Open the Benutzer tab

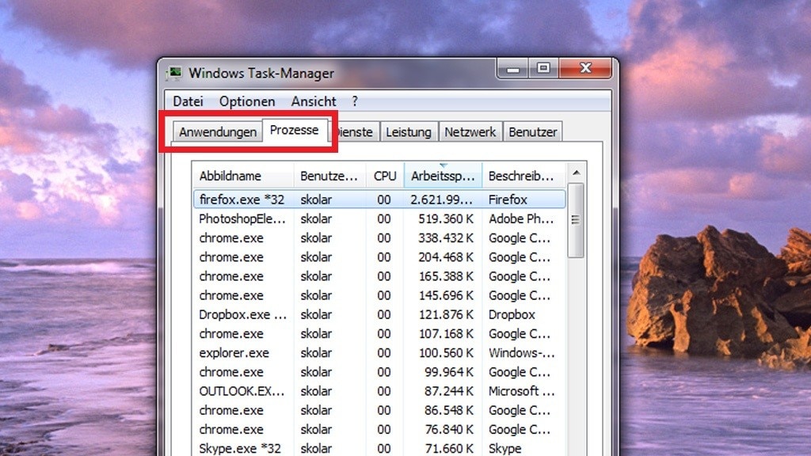tap(532, 131)
